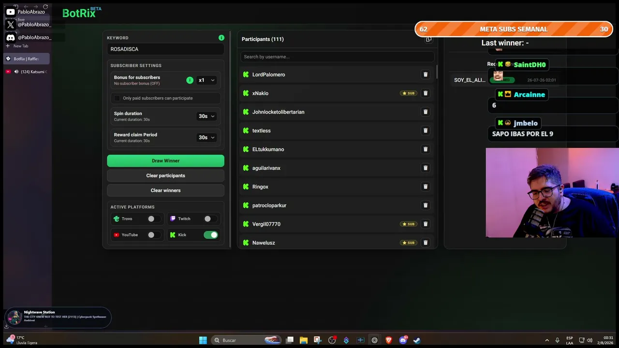Click subscriber bonus info icon

(190, 80)
